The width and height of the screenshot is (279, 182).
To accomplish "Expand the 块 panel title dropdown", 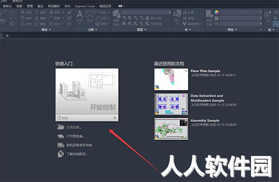I will [188, 30].
